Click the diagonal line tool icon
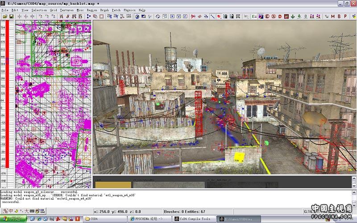This screenshot has height=223, width=357. 212,17
